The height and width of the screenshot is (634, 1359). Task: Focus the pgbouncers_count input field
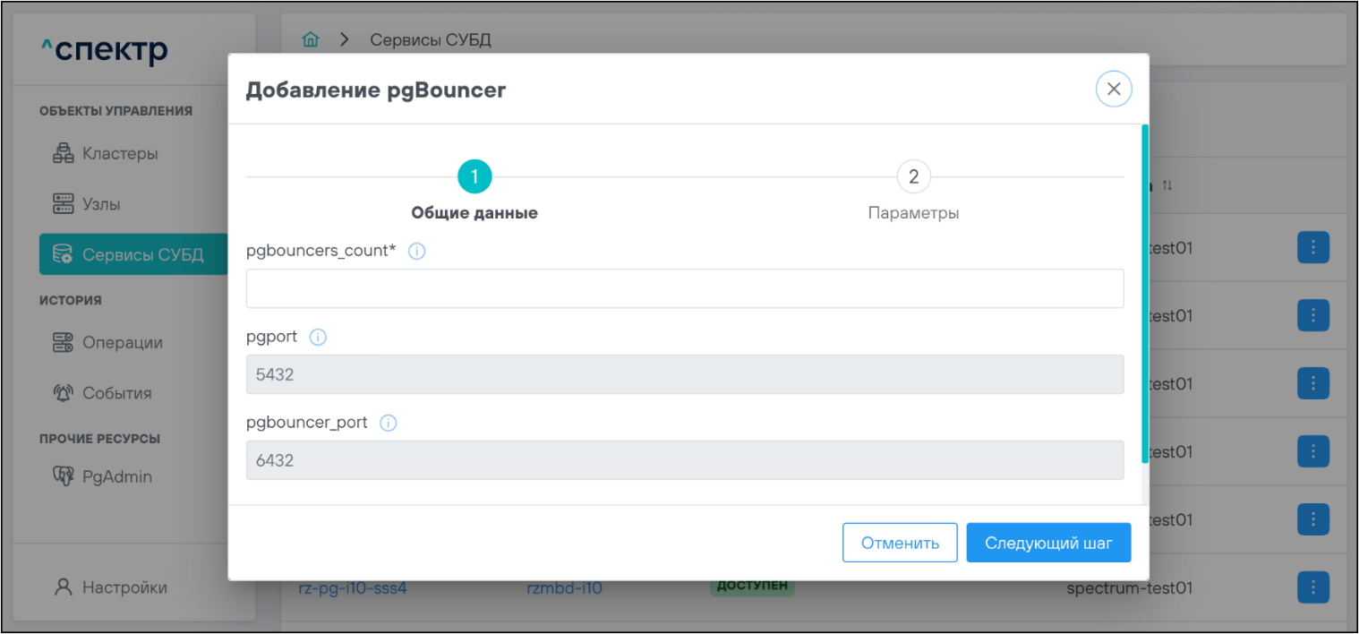(x=685, y=288)
